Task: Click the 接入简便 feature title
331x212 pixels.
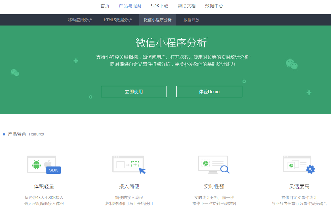Action: tap(129, 186)
